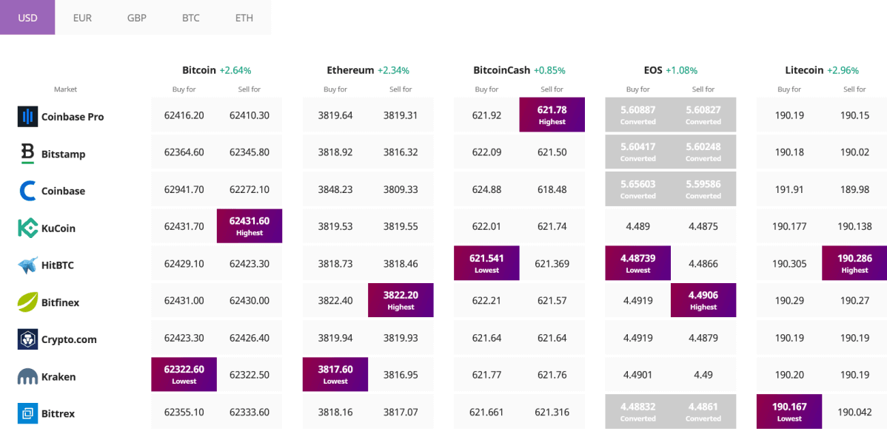This screenshot has width=887, height=431.
Task: Select Coinbase Pro highest BitcoinCash sell 621.78
Action: tap(552, 115)
